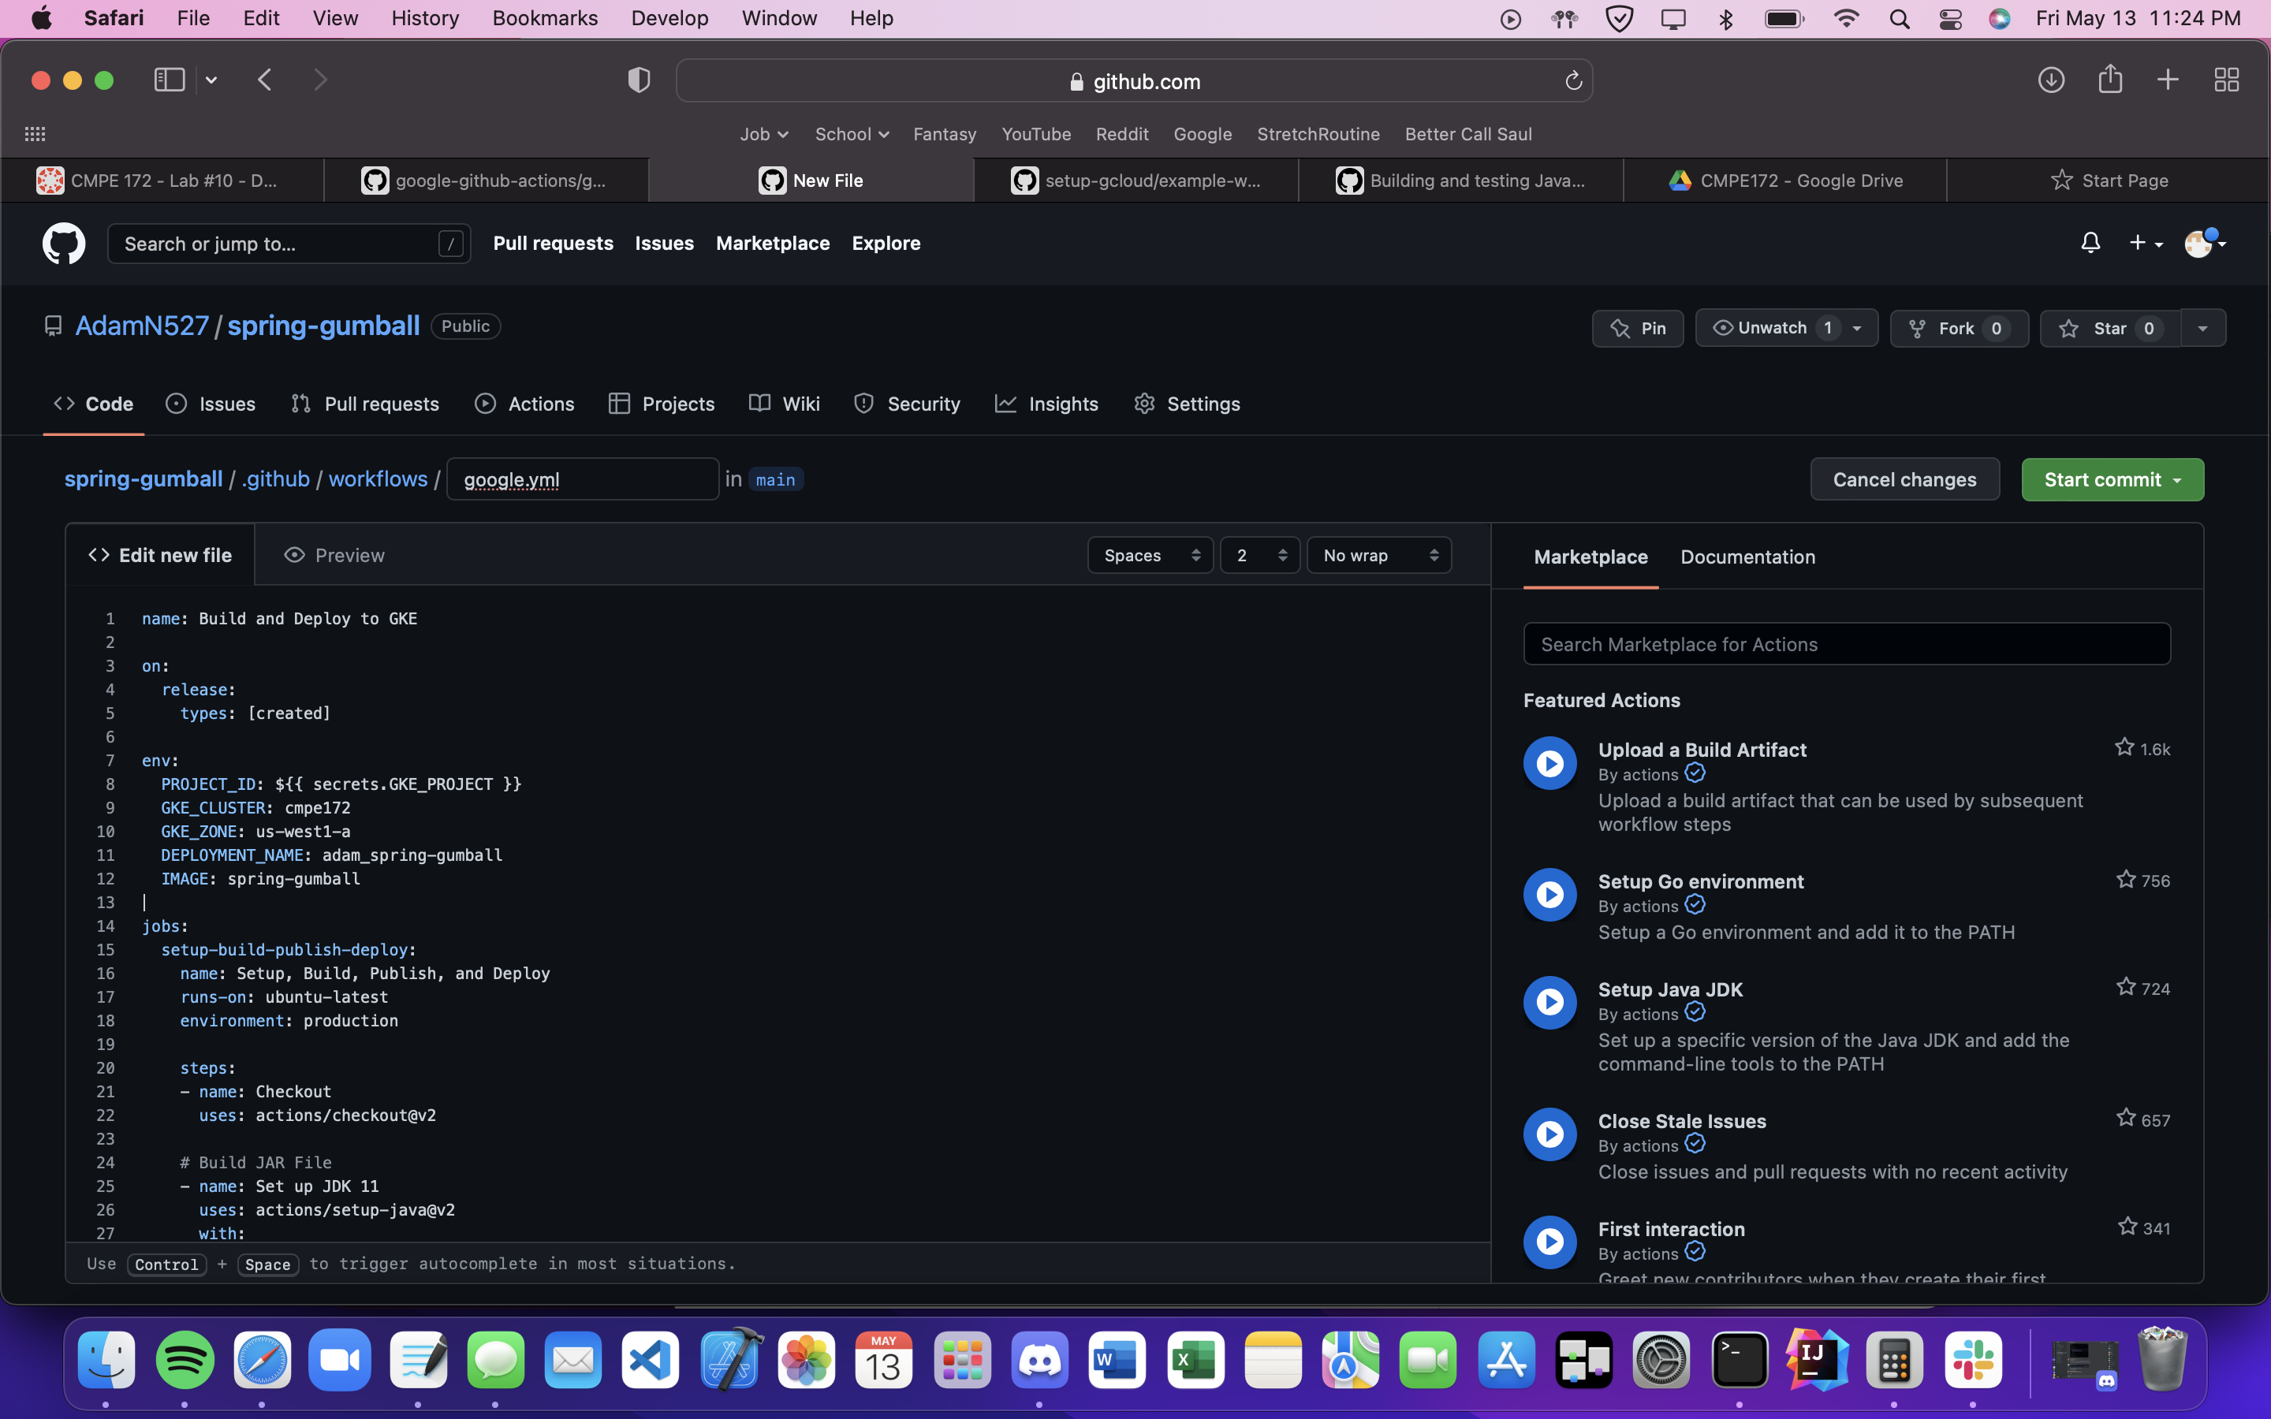Open Safari downloads icon
This screenshot has width=2271, height=1419.
point(2050,80)
